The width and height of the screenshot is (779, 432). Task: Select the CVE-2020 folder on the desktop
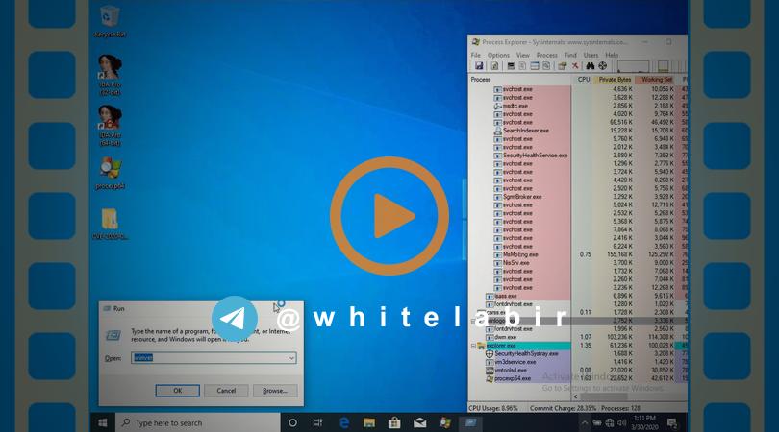click(x=110, y=224)
